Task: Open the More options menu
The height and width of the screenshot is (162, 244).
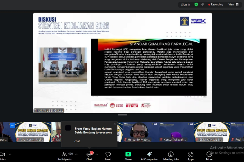Action: [209, 156]
